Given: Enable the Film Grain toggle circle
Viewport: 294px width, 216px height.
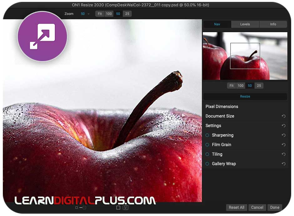Looking at the screenshot, I should coord(207,145).
